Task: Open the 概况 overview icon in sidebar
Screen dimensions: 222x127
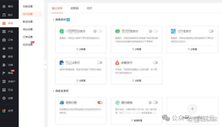Action: click(4, 6)
